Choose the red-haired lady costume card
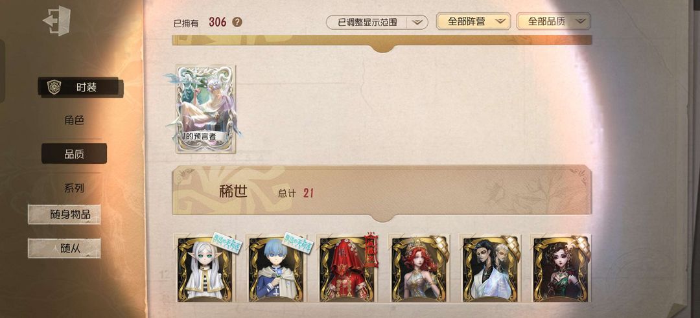700x318 pixels. [x=419, y=269]
